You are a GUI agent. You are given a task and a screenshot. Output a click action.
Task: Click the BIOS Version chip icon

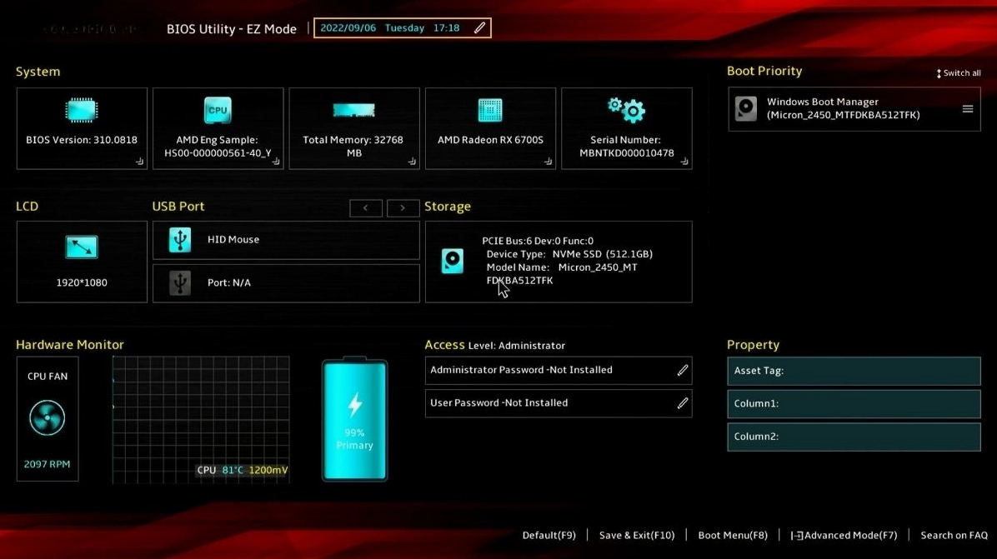click(81, 108)
